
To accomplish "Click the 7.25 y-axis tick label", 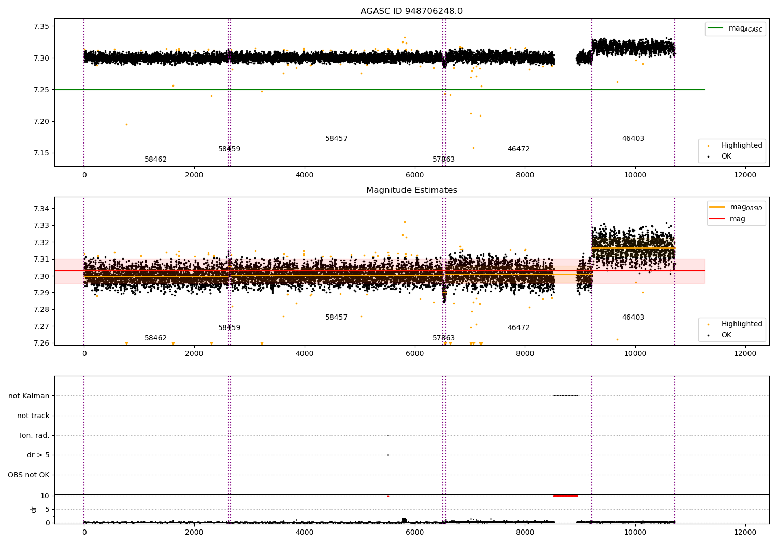I will click(41, 90).
